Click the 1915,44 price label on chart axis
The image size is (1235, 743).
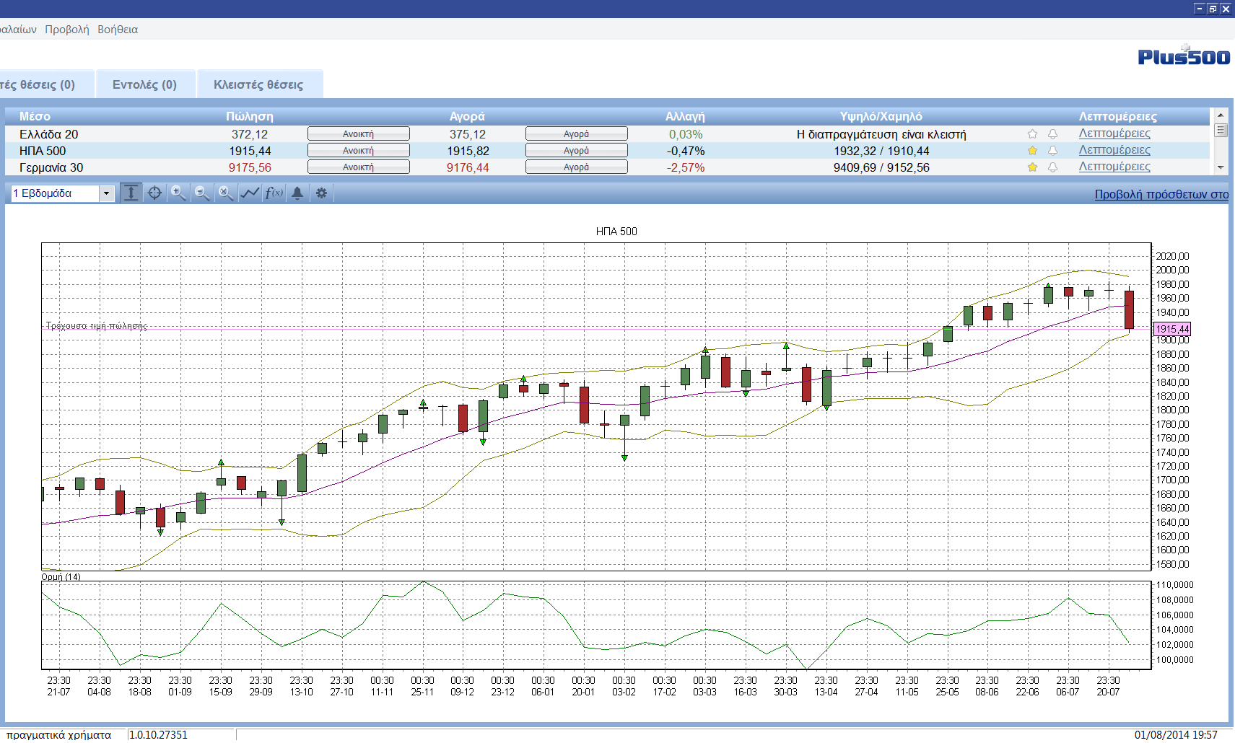[x=1173, y=329]
